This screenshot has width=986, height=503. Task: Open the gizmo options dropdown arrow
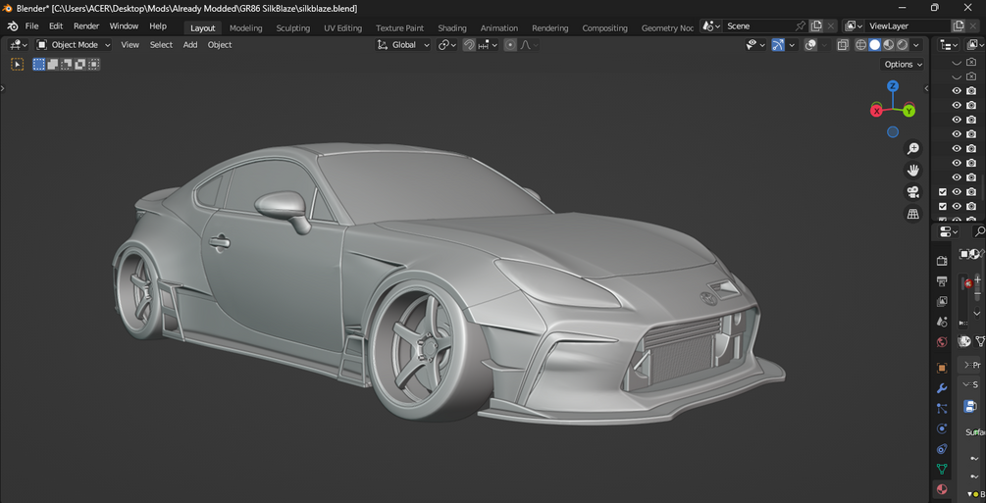click(x=793, y=45)
